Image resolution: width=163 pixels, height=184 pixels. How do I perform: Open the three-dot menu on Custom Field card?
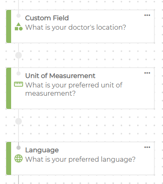(x=147, y=15)
